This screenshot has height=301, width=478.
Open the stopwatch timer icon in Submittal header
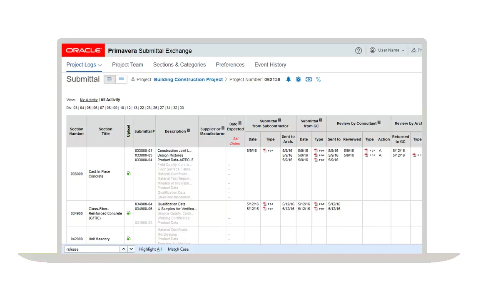click(x=298, y=79)
